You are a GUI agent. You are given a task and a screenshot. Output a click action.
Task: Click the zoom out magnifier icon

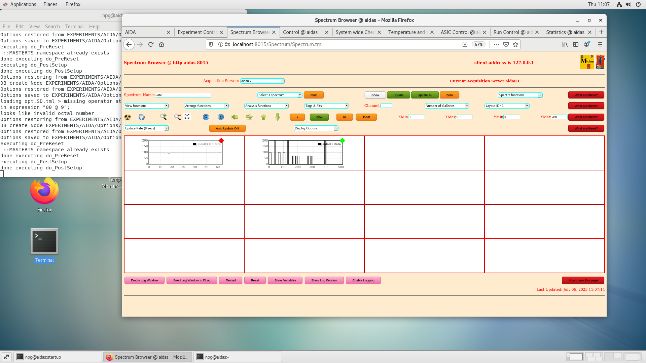tap(177, 117)
